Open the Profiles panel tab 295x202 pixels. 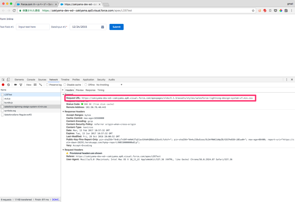pyautogui.click(x=76, y=80)
